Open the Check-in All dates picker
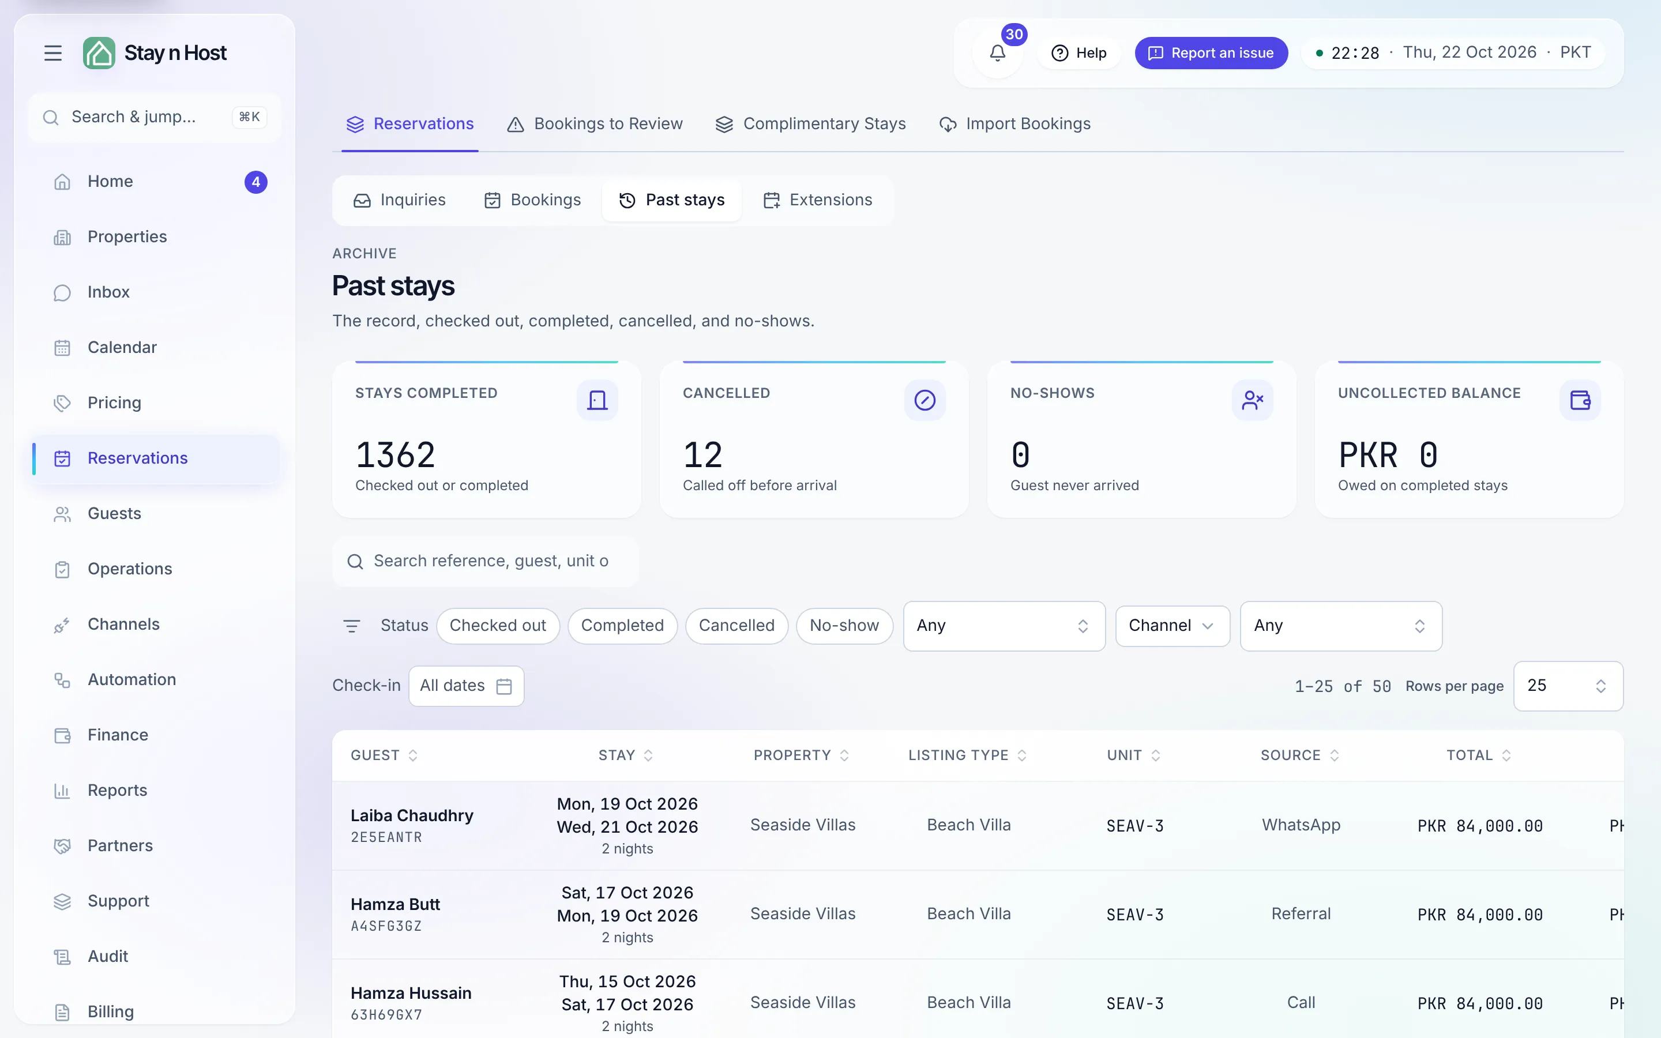The width and height of the screenshot is (1661, 1038). (466, 686)
